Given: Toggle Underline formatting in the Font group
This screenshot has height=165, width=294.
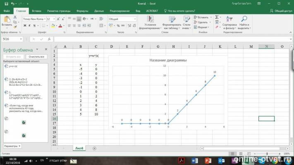Looking at the screenshot, I should pos(34,26).
